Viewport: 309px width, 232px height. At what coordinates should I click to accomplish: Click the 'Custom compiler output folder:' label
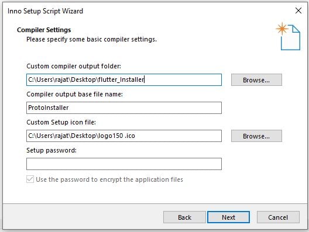tap(74, 66)
